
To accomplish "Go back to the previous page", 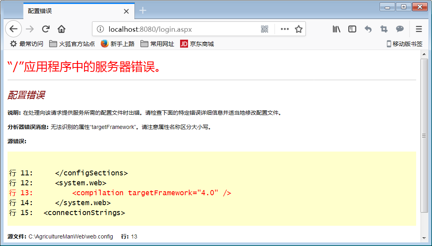I will coord(13,29).
